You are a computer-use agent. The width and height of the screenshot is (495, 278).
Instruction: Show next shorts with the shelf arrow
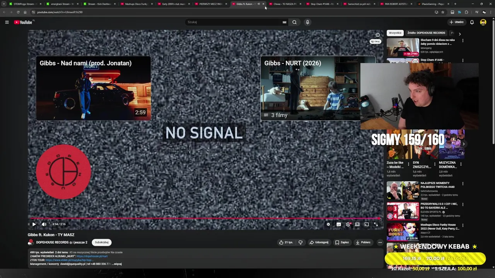(463, 144)
